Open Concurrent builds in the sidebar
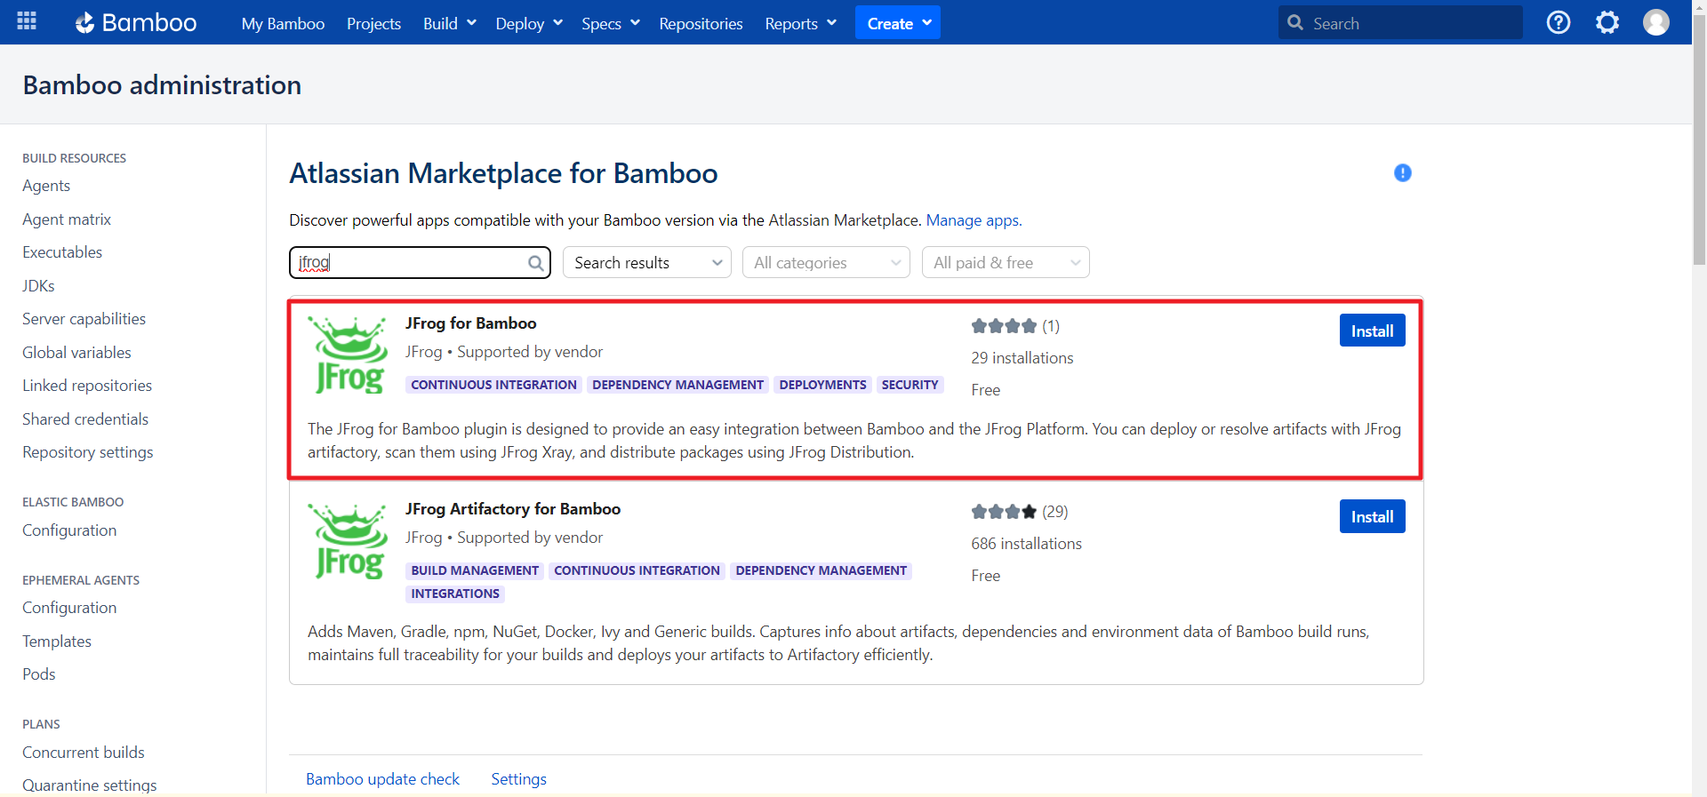The width and height of the screenshot is (1707, 797). pyautogui.click(x=84, y=753)
